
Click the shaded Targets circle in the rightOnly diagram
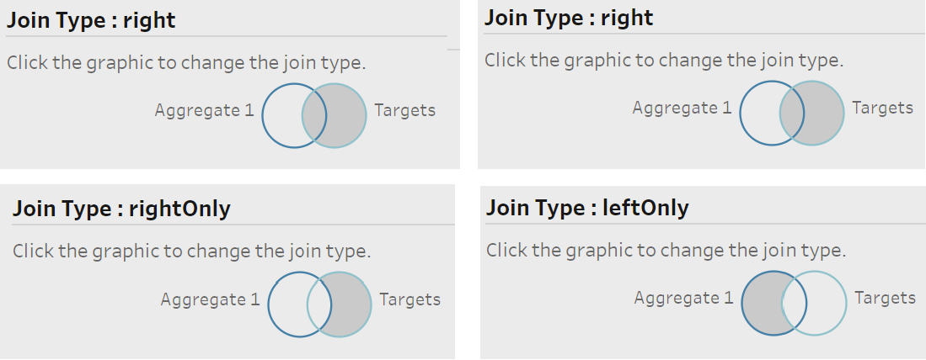pyautogui.click(x=352, y=304)
